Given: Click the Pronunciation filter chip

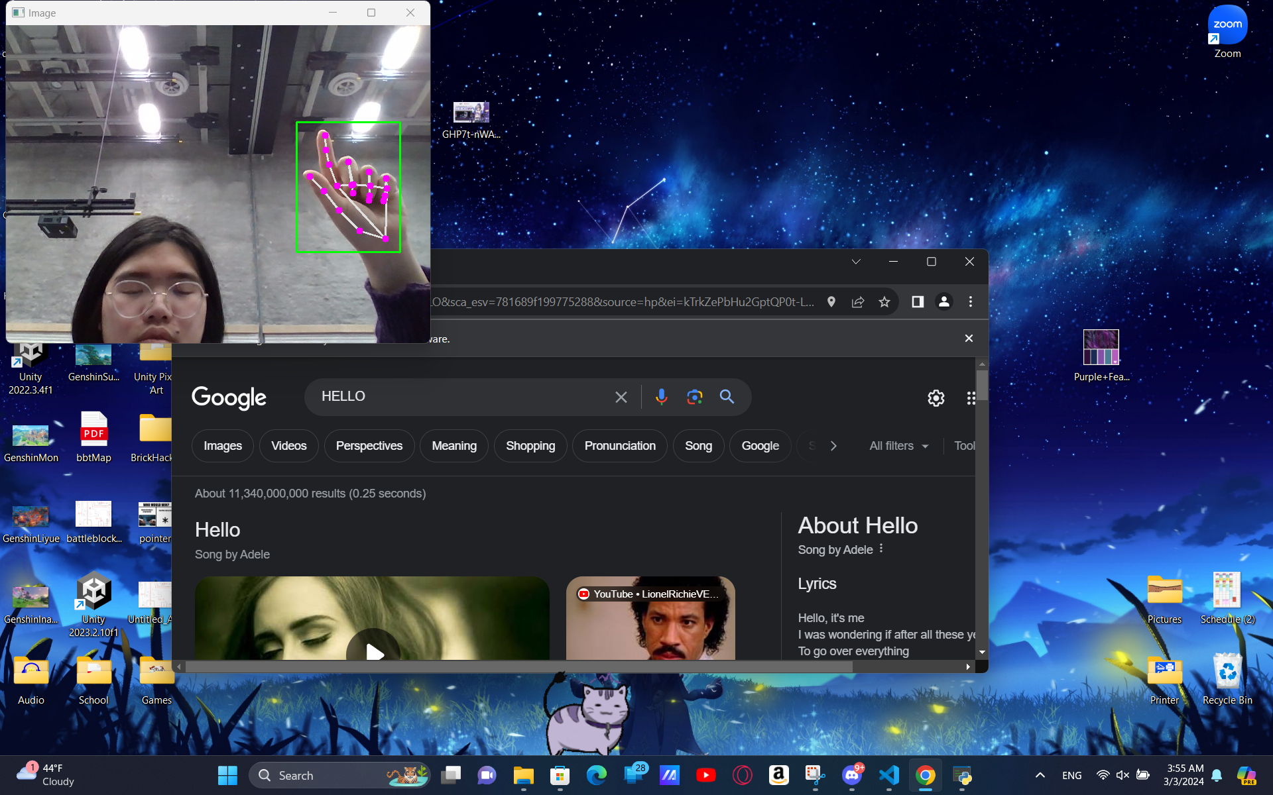Looking at the screenshot, I should tap(619, 446).
